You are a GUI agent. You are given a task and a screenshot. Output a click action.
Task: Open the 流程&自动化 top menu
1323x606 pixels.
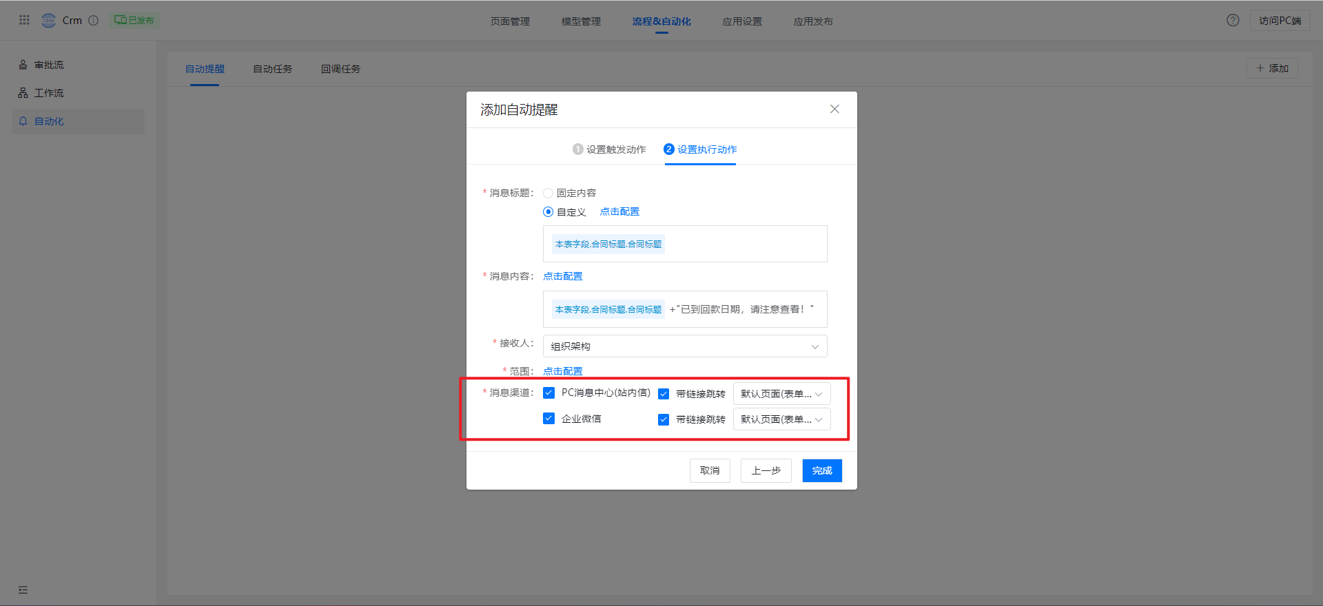(x=661, y=21)
